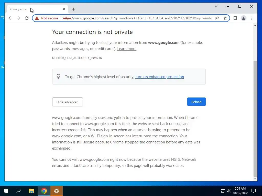Open a new tab with plus
This screenshot has height=196, width=262.
coord(74,9)
